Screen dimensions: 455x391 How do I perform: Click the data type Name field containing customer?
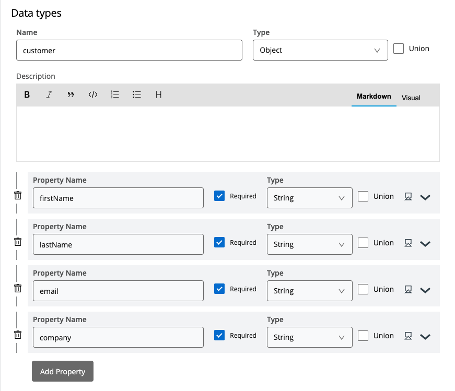tap(129, 50)
